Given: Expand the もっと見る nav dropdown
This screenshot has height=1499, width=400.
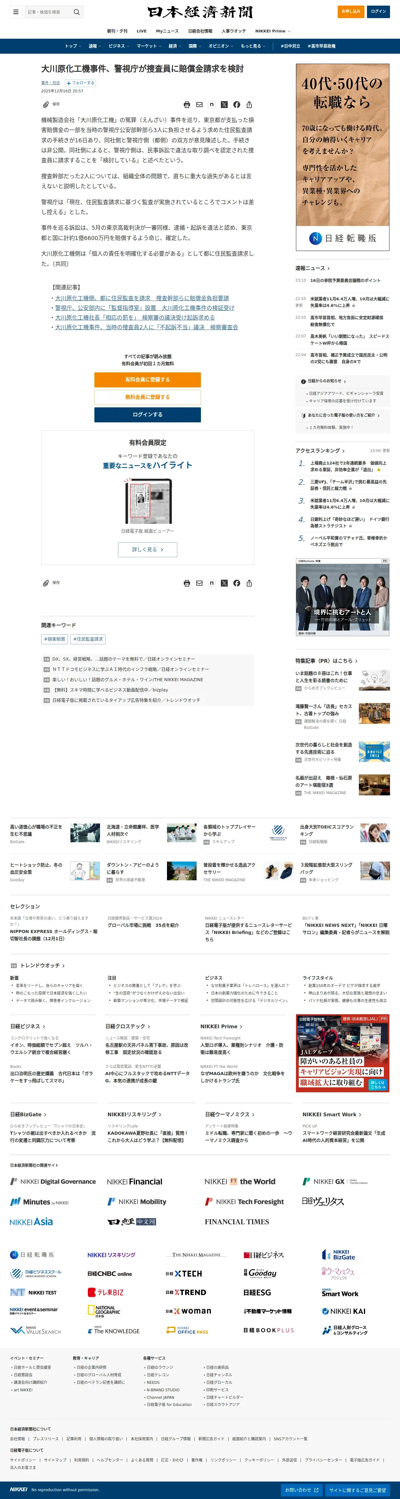Looking at the screenshot, I should [253, 46].
